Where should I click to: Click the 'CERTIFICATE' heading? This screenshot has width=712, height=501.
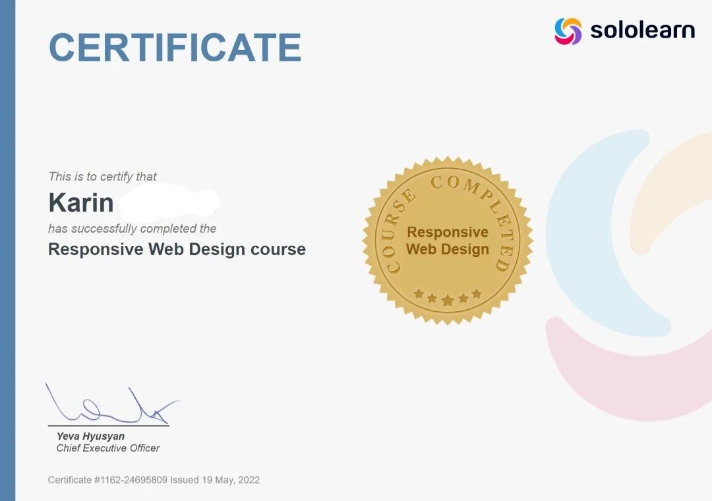pyautogui.click(x=175, y=47)
